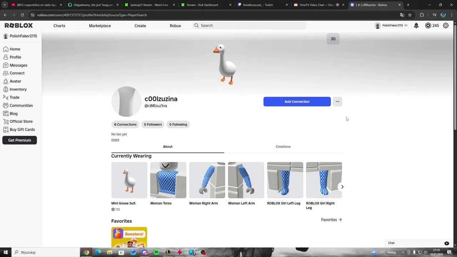Click the Roblox Search field

pos(249,26)
